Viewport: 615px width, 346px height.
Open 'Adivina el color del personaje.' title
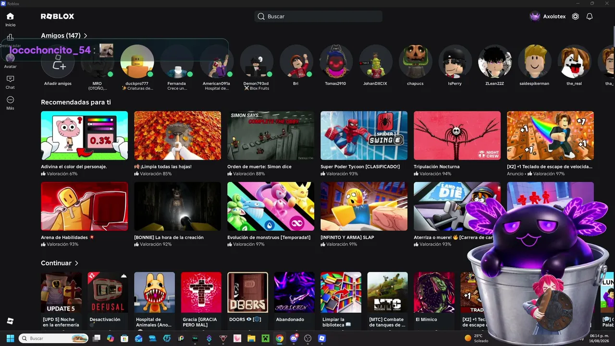point(74,167)
